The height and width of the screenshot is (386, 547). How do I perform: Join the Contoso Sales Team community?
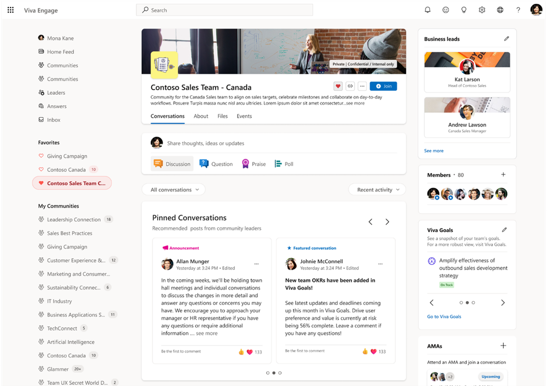point(383,86)
